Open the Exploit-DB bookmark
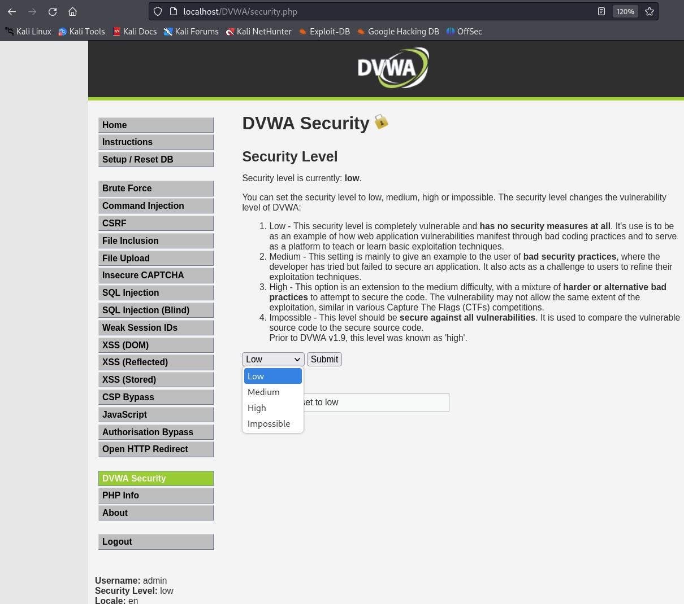This screenshot has height=604, width=684. tap(324, 32)
